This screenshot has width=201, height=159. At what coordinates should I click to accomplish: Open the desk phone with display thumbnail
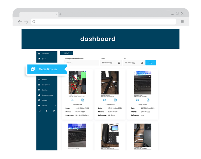[110, 135]
